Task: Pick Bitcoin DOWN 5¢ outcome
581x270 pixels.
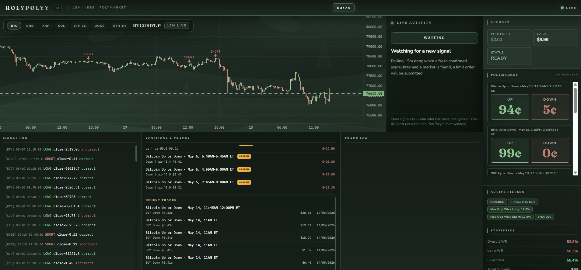Action: coord(550,107)
